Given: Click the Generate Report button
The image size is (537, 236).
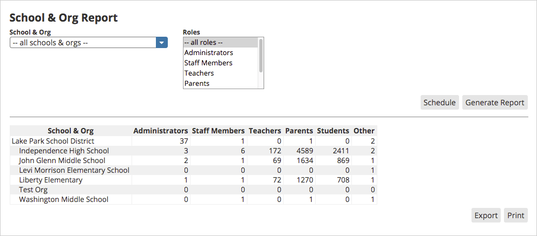Looking at the screenshot, I should click(495, 103).
